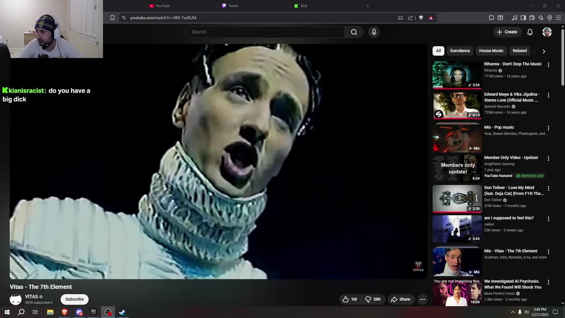565x318 pixels.
Task: Like the video with thumbs-up button
Action: point(350,299)
